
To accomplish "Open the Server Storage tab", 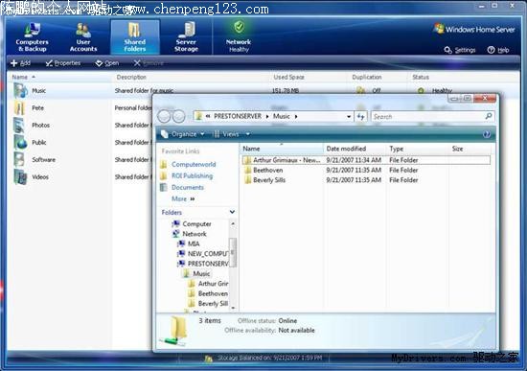I will (x=186, y=37).
